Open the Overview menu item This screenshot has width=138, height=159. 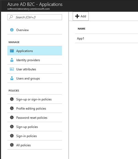pos(35,30)
